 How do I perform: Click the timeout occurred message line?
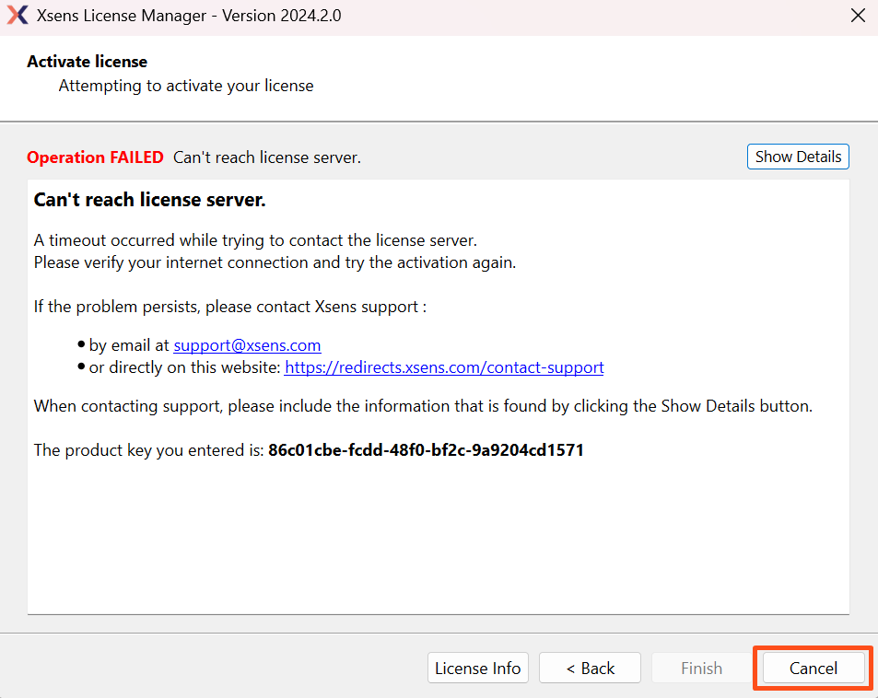(255, 240)
